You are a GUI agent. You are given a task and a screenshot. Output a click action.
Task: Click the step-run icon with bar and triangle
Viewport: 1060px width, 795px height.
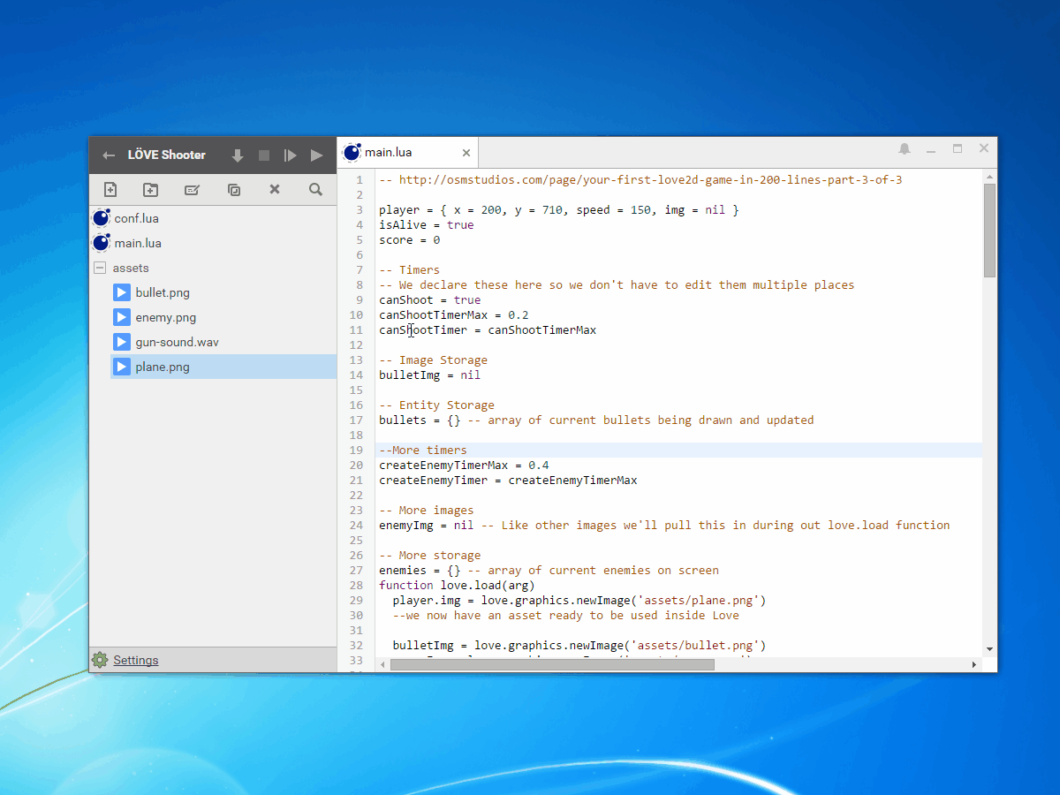click(290, 155)
